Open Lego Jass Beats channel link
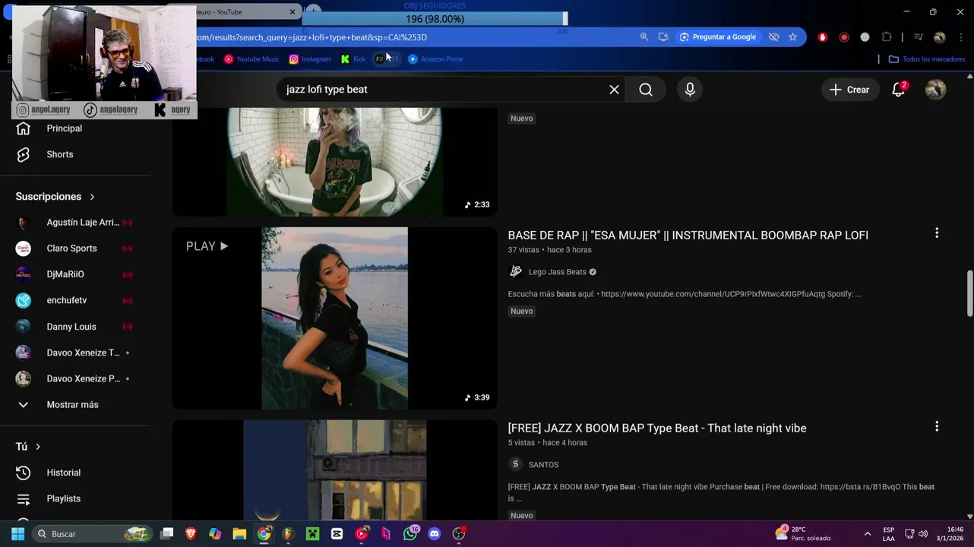The width and height of the screenshot is (974, 547). (558, 272)
